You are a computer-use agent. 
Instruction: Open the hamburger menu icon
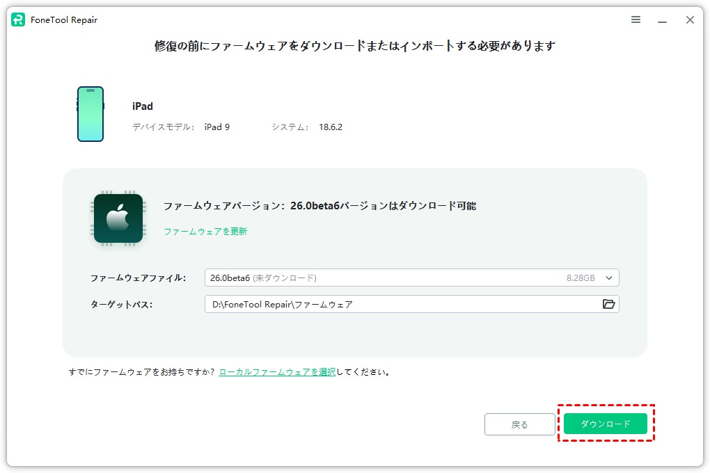(x=636, y=19)
